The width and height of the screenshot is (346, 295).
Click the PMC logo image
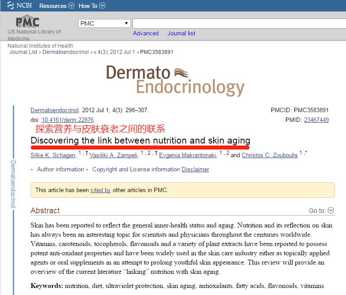[x=27, y=21]
